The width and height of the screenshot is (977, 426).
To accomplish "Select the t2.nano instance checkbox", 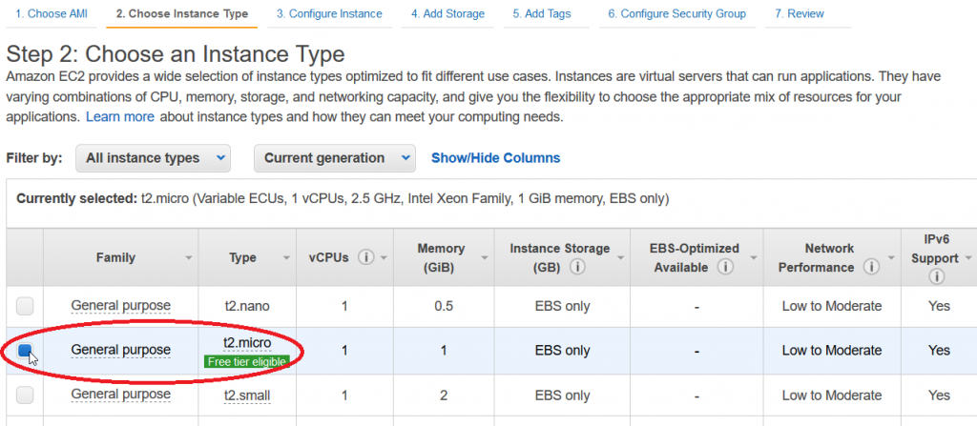I will (x=25, y=306).
